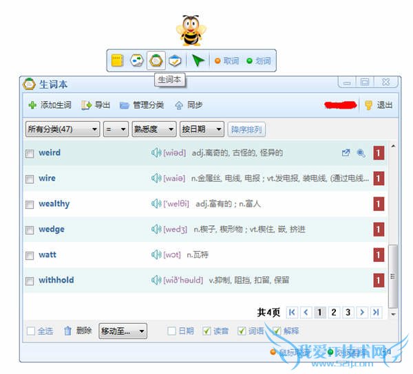Click 删除 to delete selected words
The image size is (413, 374).
click(78, 331)
